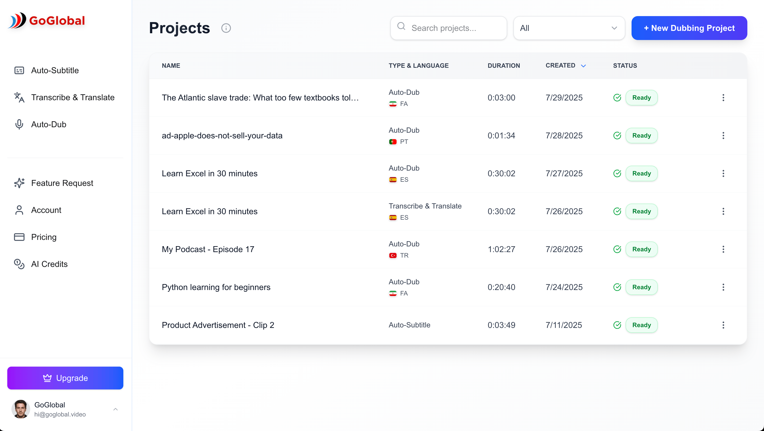The width and height of the screenshot is (764, 431).
Task: Open Transcribe & Translate from sidebar
Action: [x=73, y=97]
